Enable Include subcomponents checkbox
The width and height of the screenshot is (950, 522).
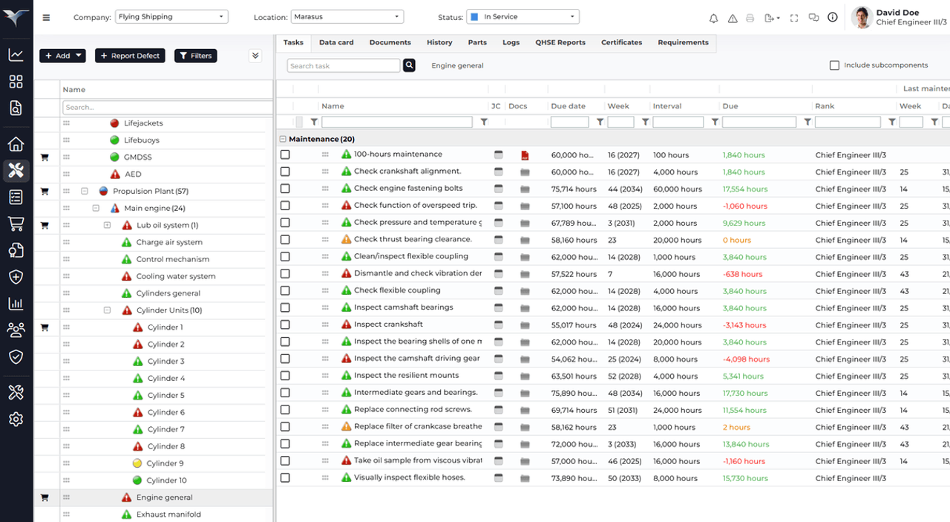coord(834,65)
